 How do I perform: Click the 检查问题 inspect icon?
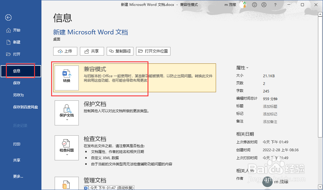(x=66, y=147)
